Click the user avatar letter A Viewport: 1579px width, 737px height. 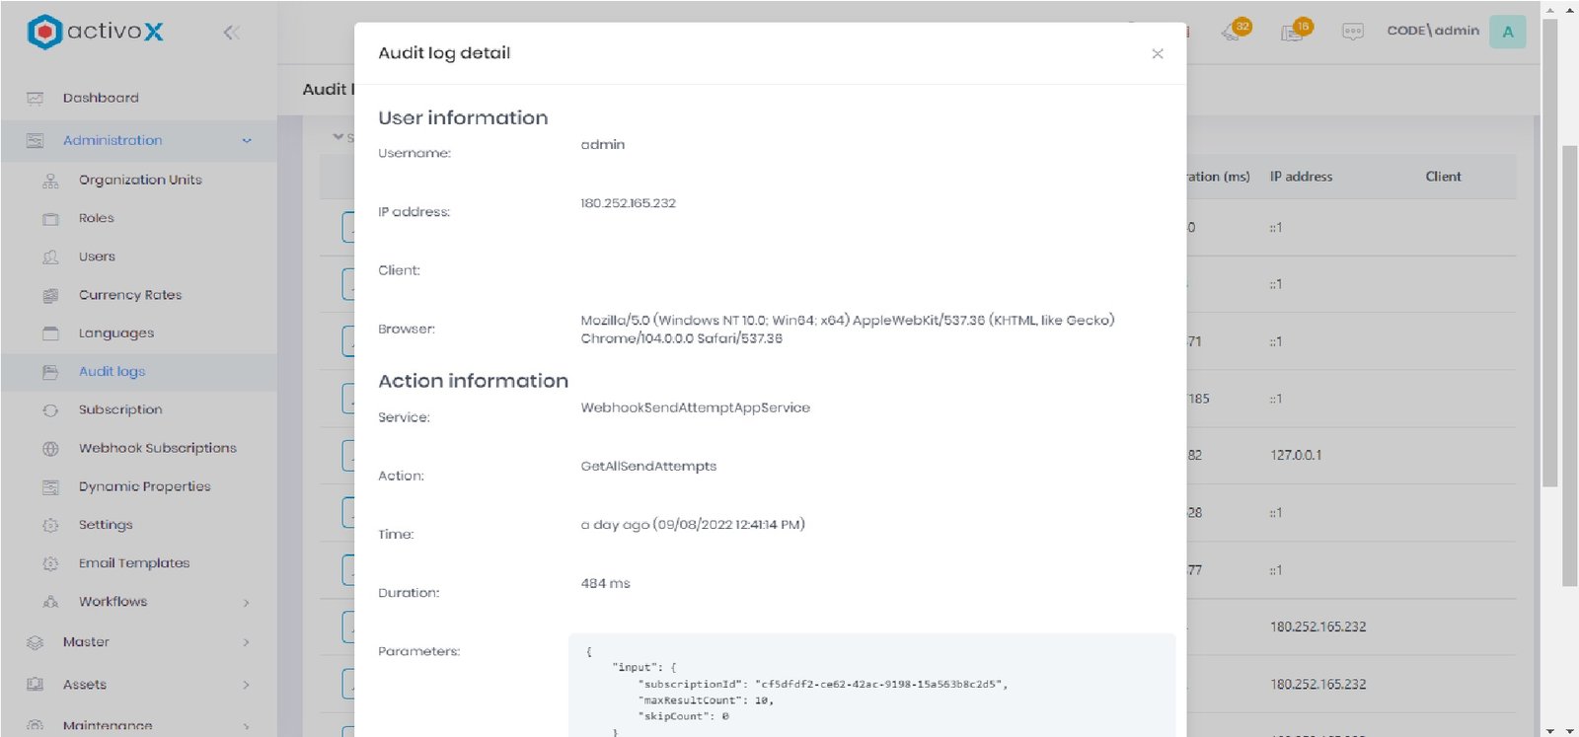click(1507, 32)
